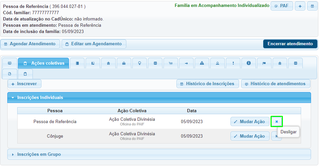Open the PAF button
This screenshot has width=319, height=166.
point(282,6)
